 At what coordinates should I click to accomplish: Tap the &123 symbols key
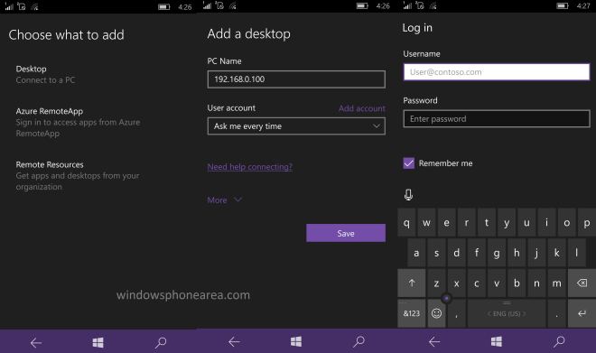(412, 313)
